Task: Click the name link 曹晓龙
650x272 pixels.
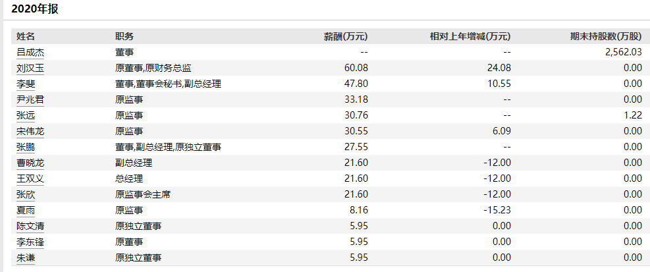Action: pyautogui.click(x=30, y=163)
